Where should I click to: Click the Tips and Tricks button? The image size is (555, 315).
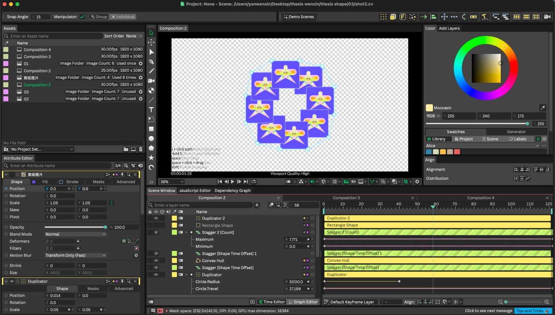[x=533, y=311]
